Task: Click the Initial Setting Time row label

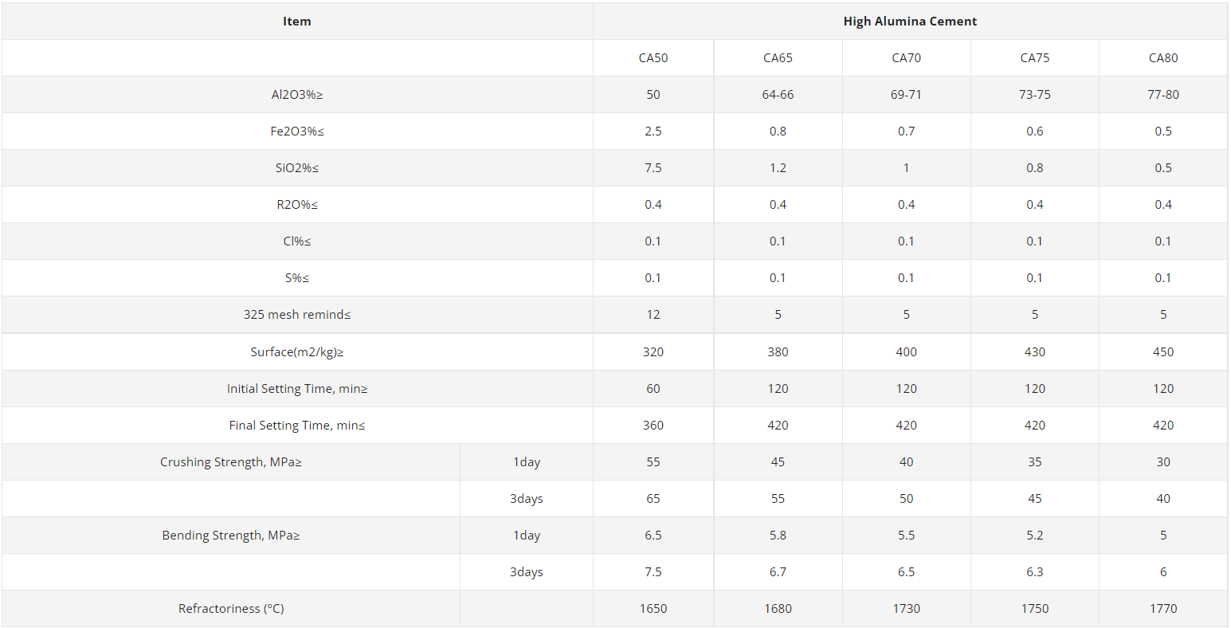Action: coord(297,389)
